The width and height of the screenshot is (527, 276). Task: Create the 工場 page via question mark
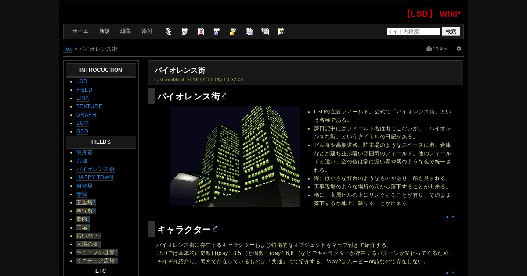[89, 227]
